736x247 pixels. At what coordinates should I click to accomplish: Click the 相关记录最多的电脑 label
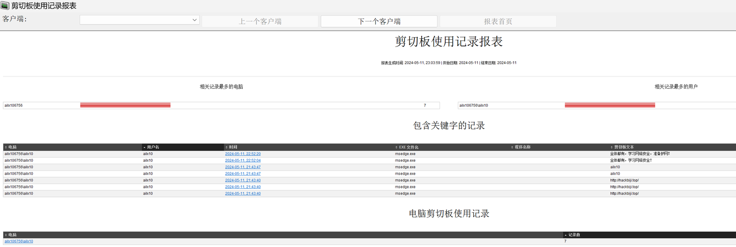click(x=221, y=87)
